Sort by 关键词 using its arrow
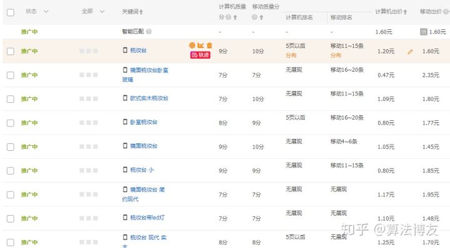The height and width of the screenshot is (248, 450). click(x=141, y=12)
